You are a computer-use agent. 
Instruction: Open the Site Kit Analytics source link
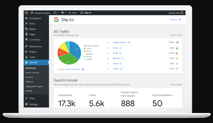(x=73, y=69)
